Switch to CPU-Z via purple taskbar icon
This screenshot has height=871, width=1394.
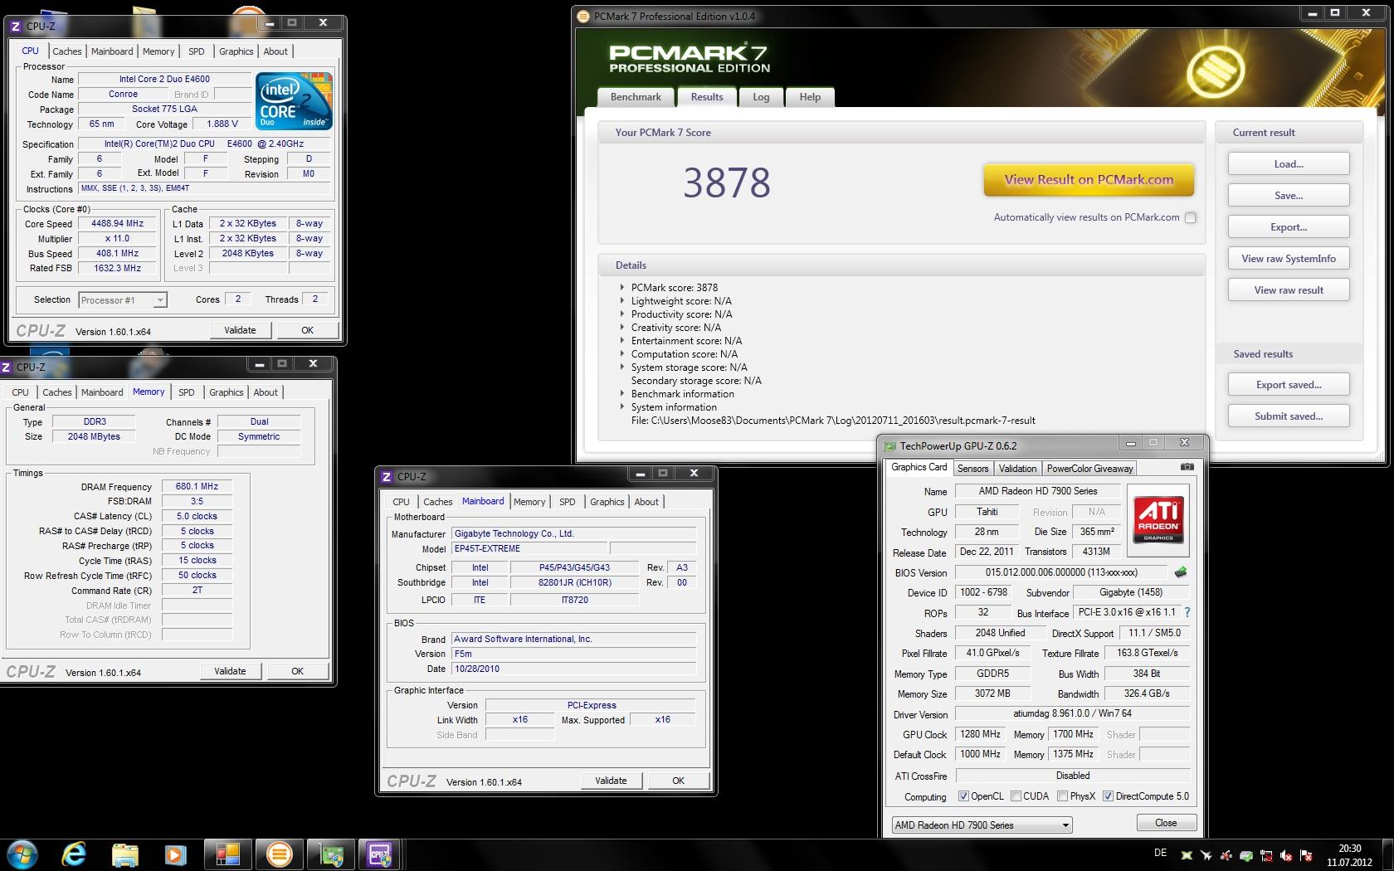tap(380, 854)
